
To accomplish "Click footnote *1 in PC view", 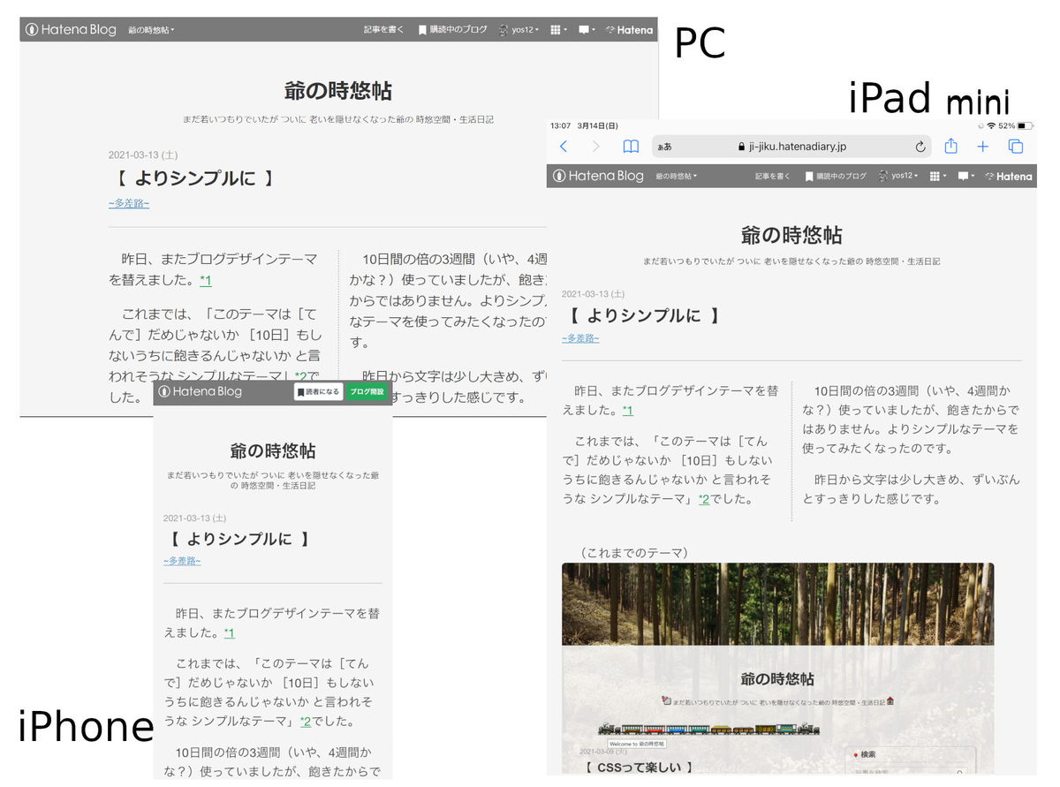I will click(206, 281).
